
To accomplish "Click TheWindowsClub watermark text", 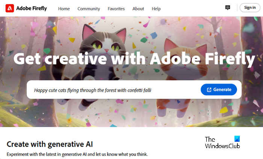I will point(222,142).
